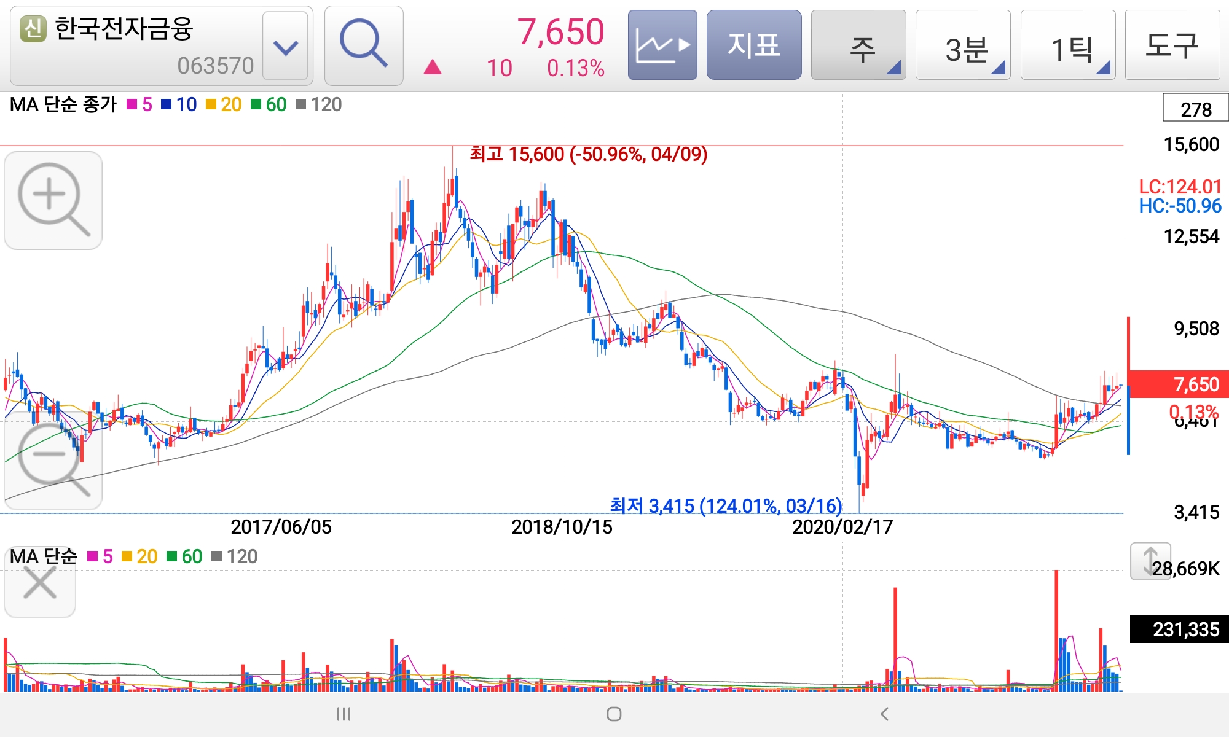1229x737 pixels.
Task: Close the volume panel with X
Action: 40,582
